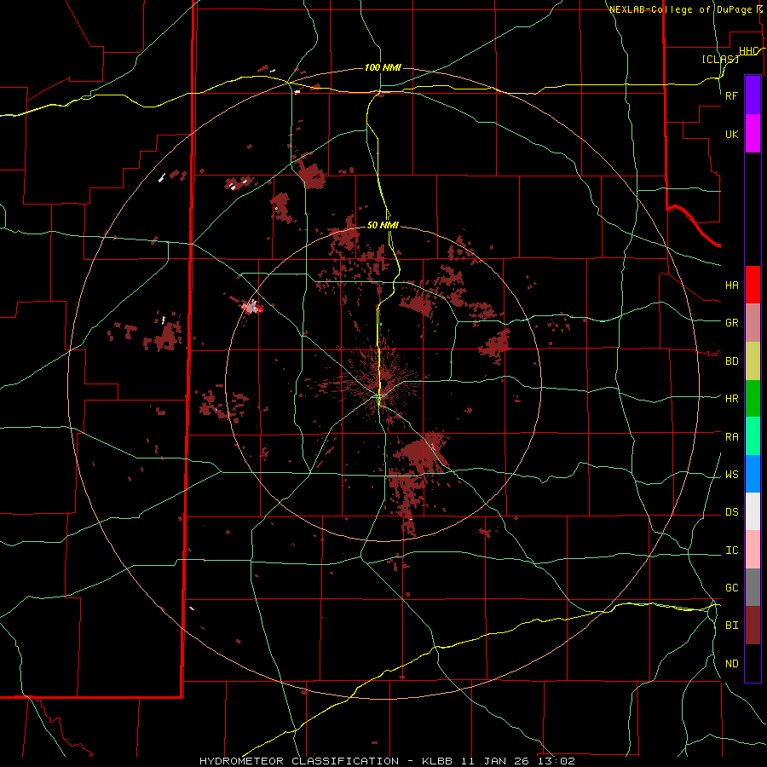The width and height of the screenshot is (767, 767).
Task: Click the pink and red hail echo cluster
Action: click(x=252, y=307)
